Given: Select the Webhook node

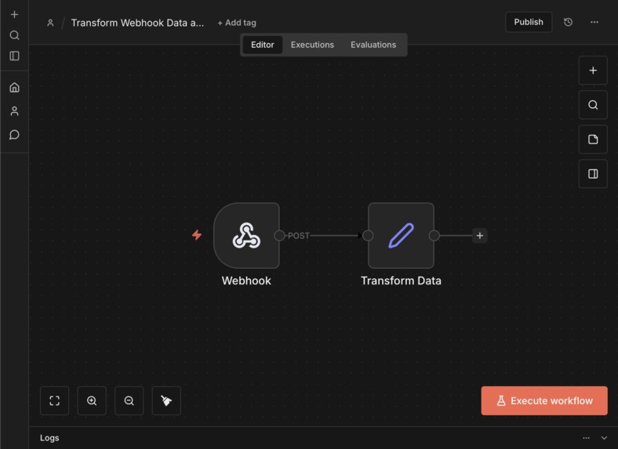Looking at the screenshot, I should click(x=247, y=236).
